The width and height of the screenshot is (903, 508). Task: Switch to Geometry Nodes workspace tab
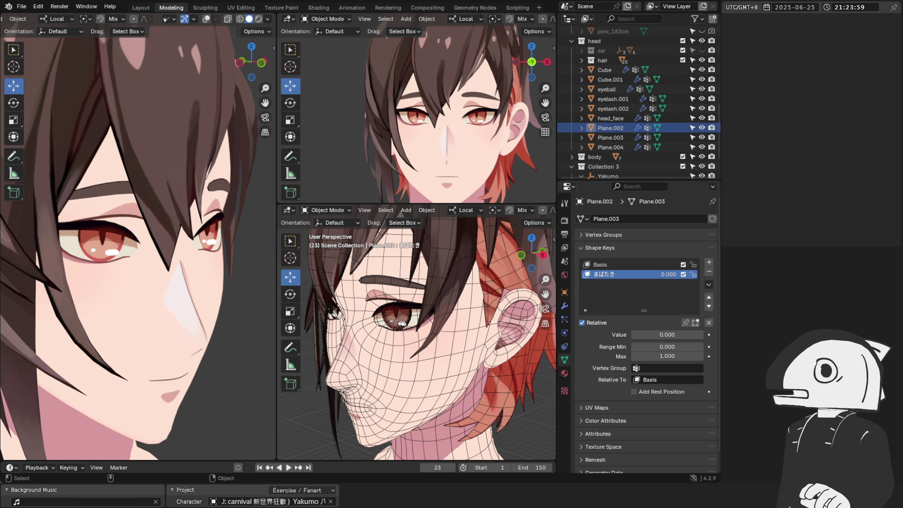pos(475,8)
